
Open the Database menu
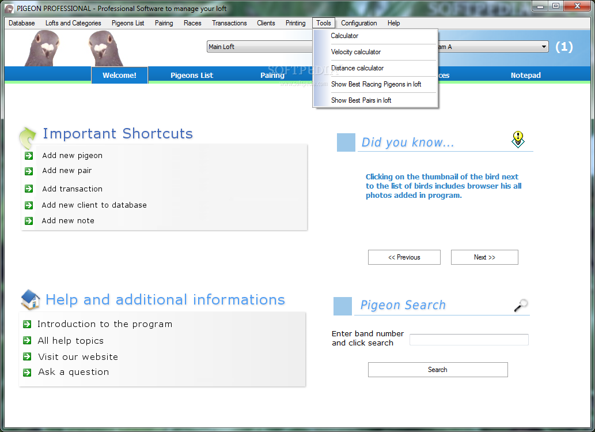(x=22, y=23)
